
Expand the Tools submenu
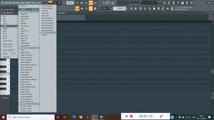pos(9,21)
